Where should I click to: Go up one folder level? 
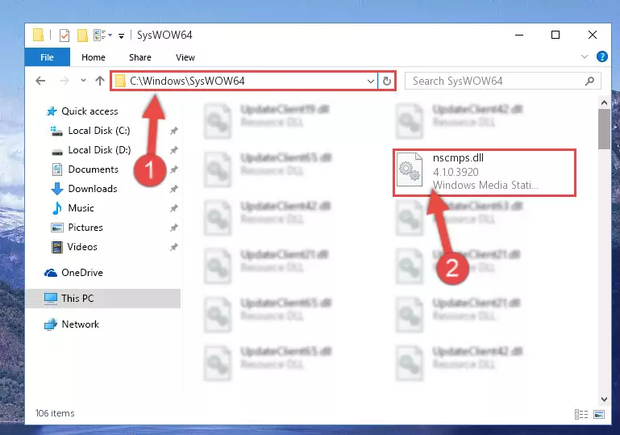pyautogui.click(x=100, y=82)
